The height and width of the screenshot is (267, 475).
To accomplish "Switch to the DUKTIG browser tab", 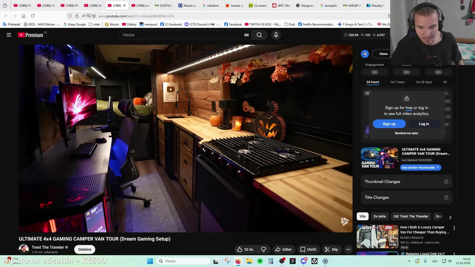I will pyautogui.click(x=164, y=6).
